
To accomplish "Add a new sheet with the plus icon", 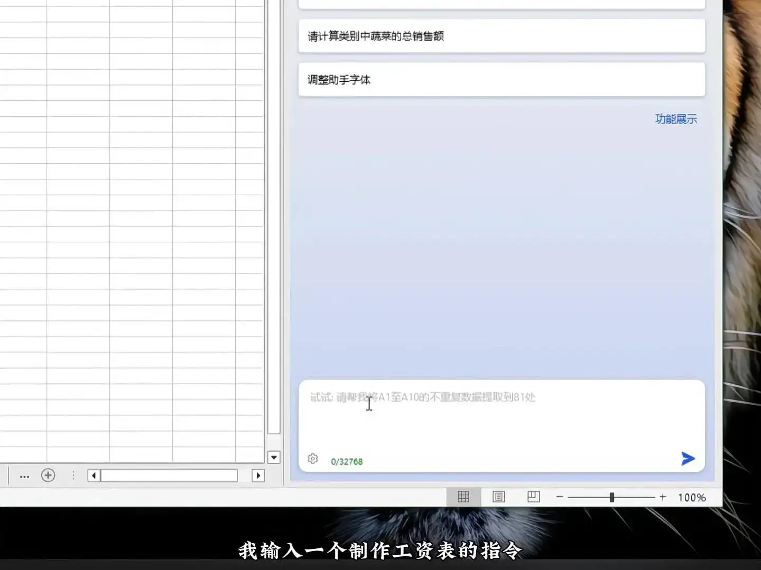I will [x=49, y=476].
